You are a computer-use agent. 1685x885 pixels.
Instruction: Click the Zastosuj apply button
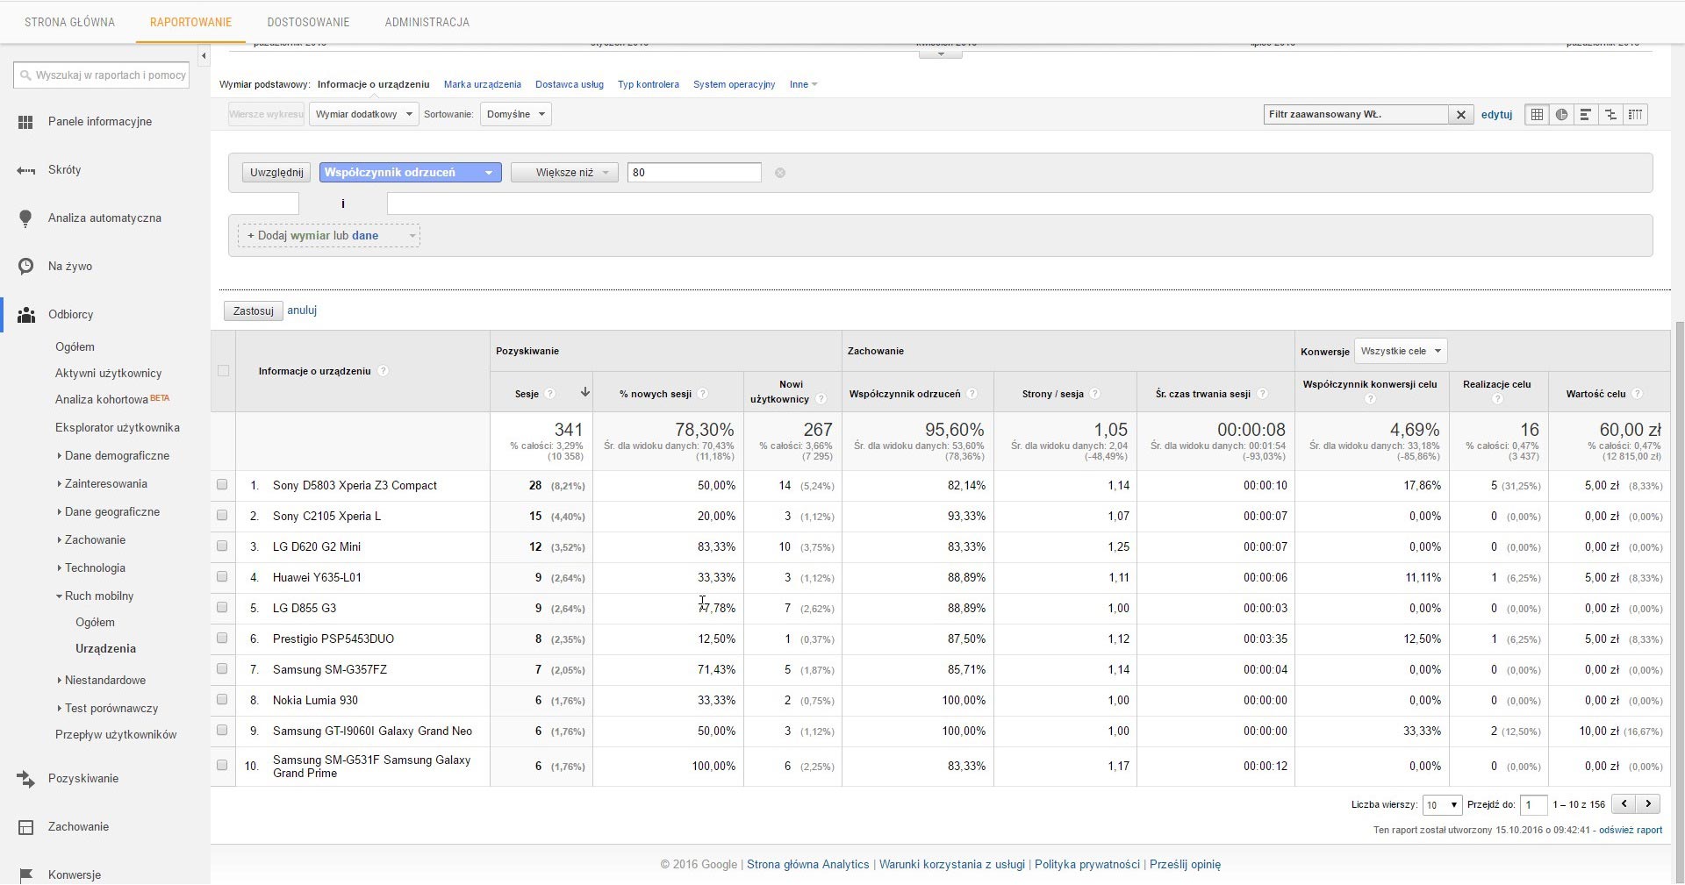(x=254, y=310)
